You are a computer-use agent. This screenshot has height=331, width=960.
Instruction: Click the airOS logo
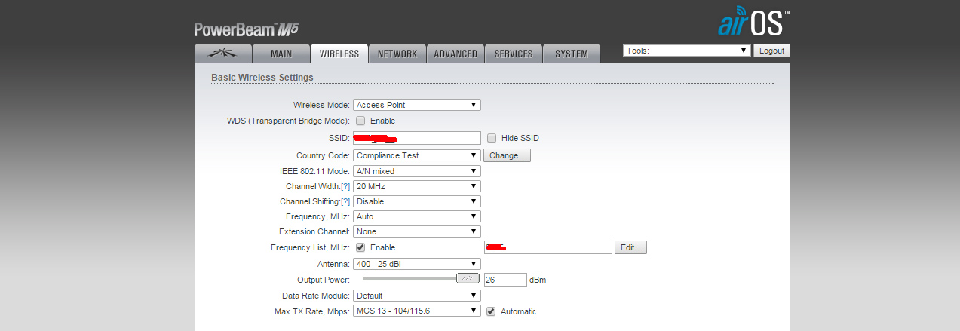pos(753,21)
